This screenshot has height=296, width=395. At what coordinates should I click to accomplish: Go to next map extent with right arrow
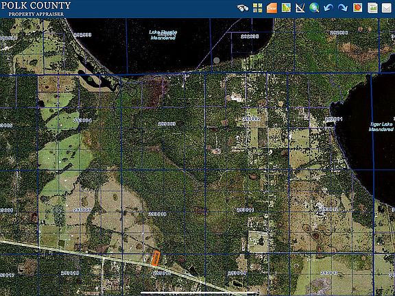click(x=343, y=8)
